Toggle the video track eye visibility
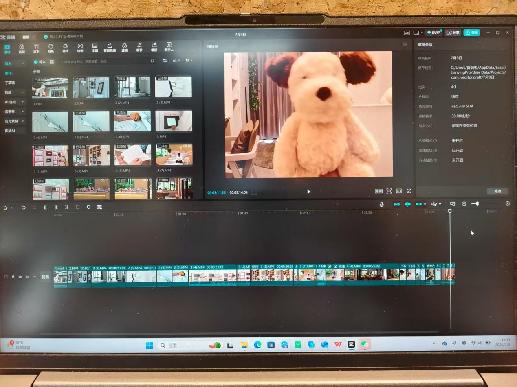 click(20, 277)
